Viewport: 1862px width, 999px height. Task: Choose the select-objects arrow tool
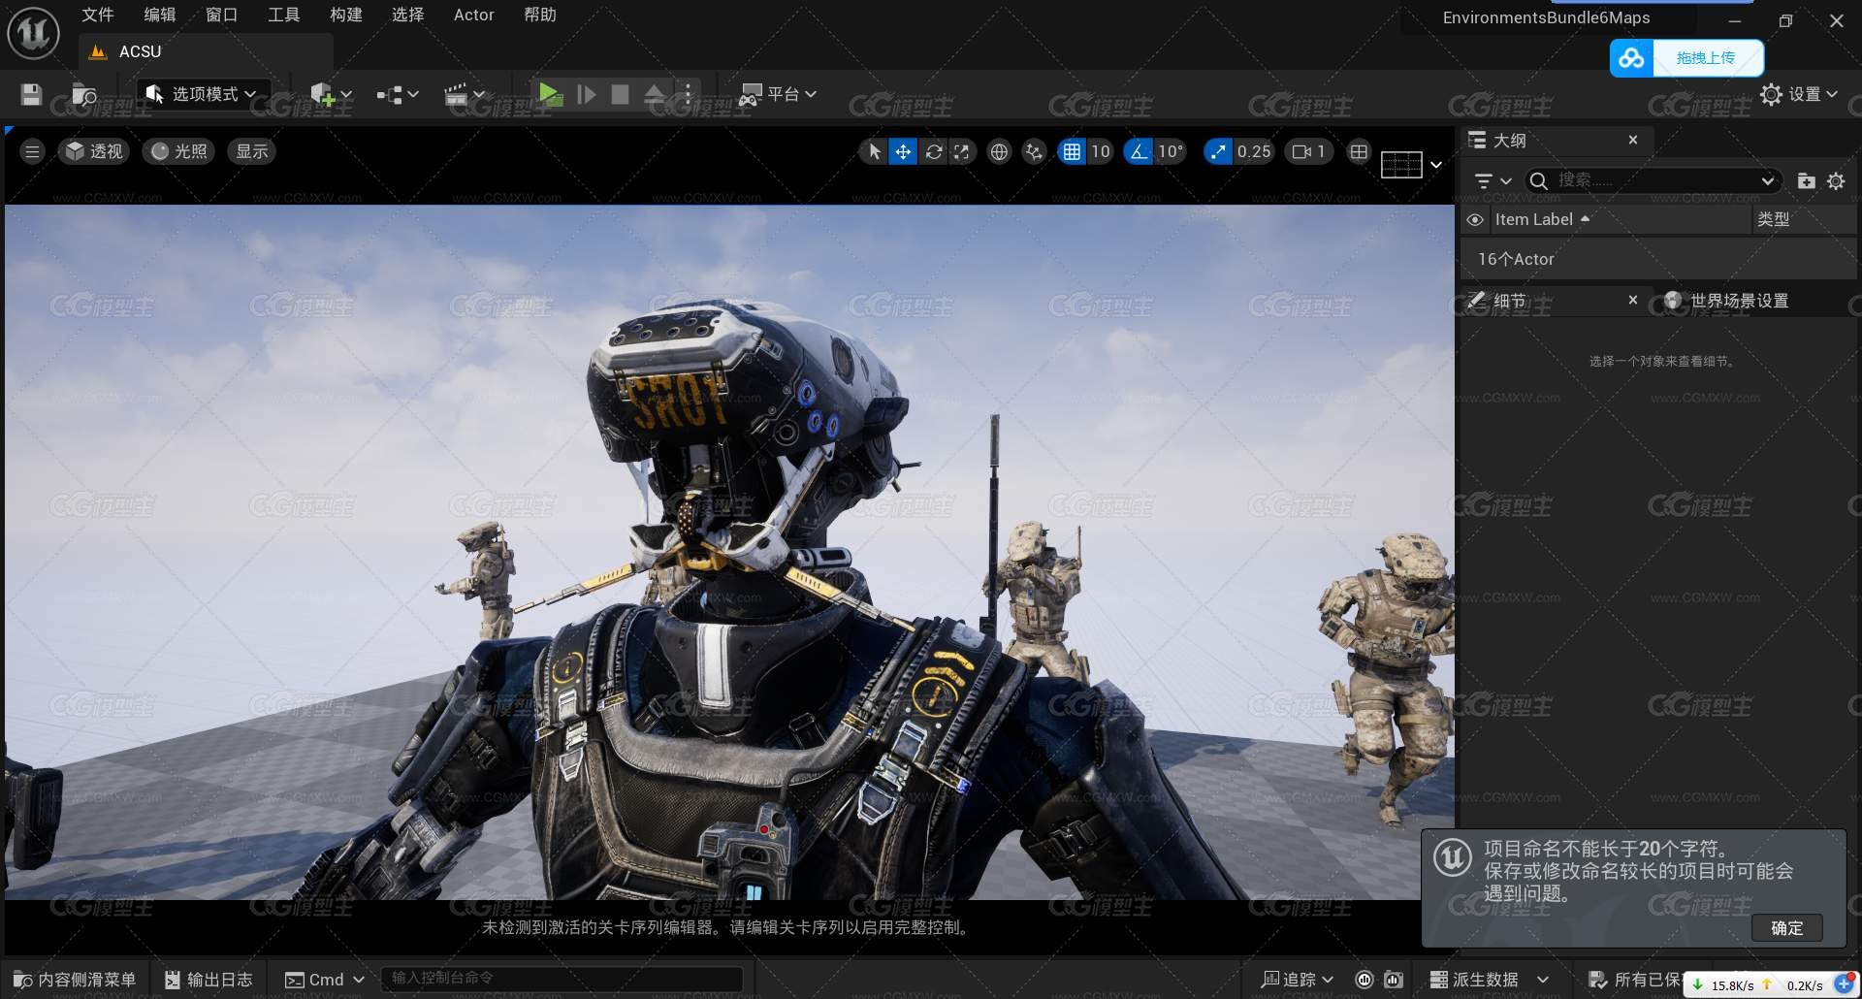coord(875,151)
